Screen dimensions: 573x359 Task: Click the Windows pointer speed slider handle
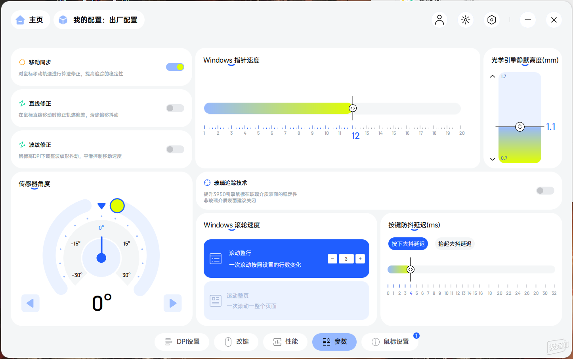(353, 108)
